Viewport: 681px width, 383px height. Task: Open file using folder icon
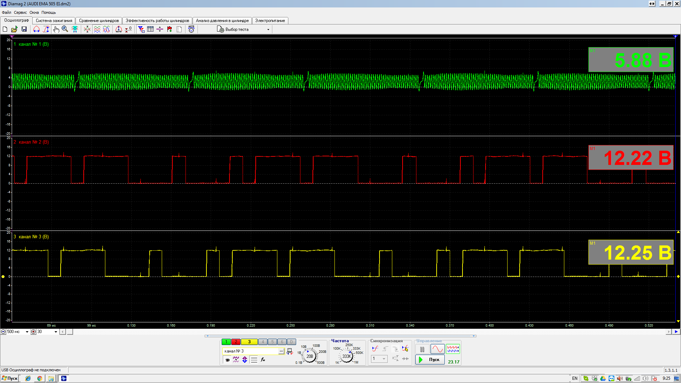pyautogui.click(x=15, y=29)
